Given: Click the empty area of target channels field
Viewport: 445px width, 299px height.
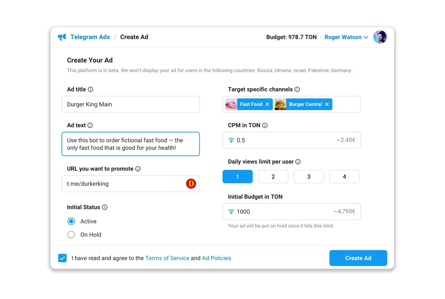Looking at the screenshot, I should (x=346, y=104).
